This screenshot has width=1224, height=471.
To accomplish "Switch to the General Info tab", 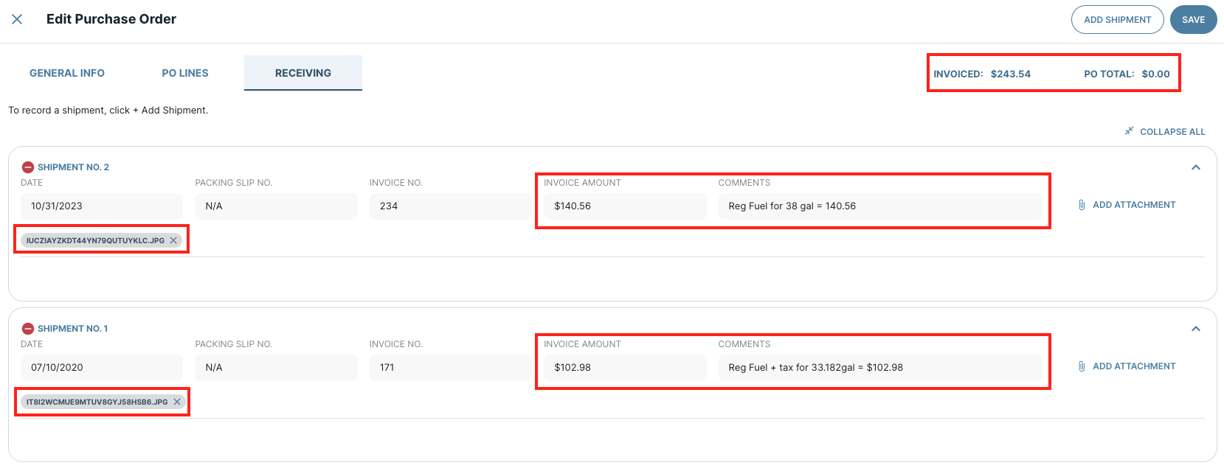I will click(67, 73).
